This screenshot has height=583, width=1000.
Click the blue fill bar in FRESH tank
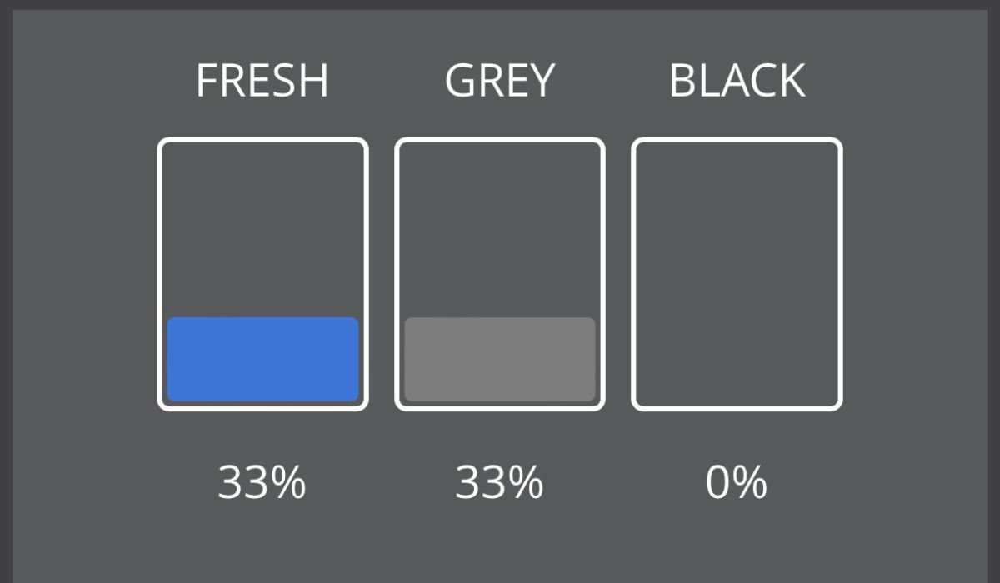click(262, 359)
